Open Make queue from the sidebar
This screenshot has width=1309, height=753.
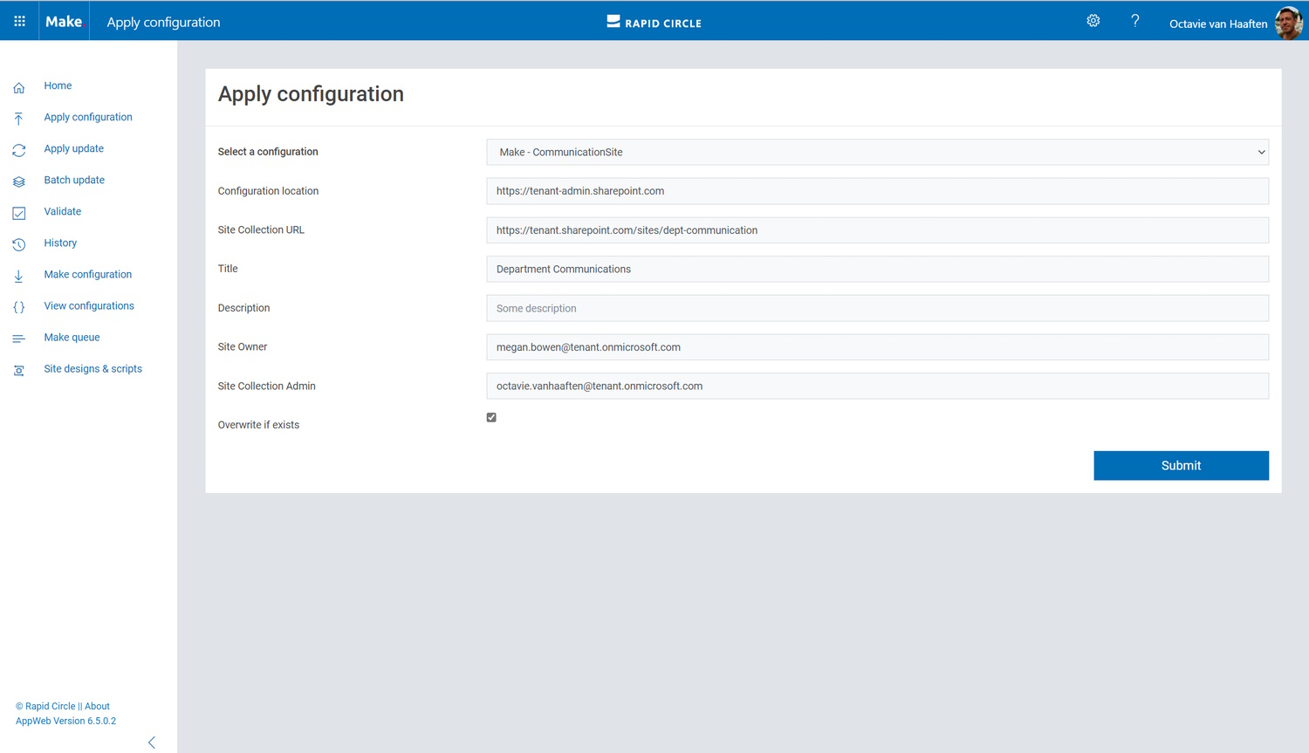[x=72, y=337]
